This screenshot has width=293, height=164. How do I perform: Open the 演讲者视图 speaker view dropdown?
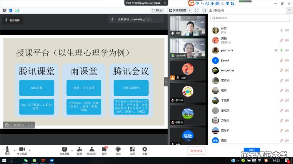[179, 11]
